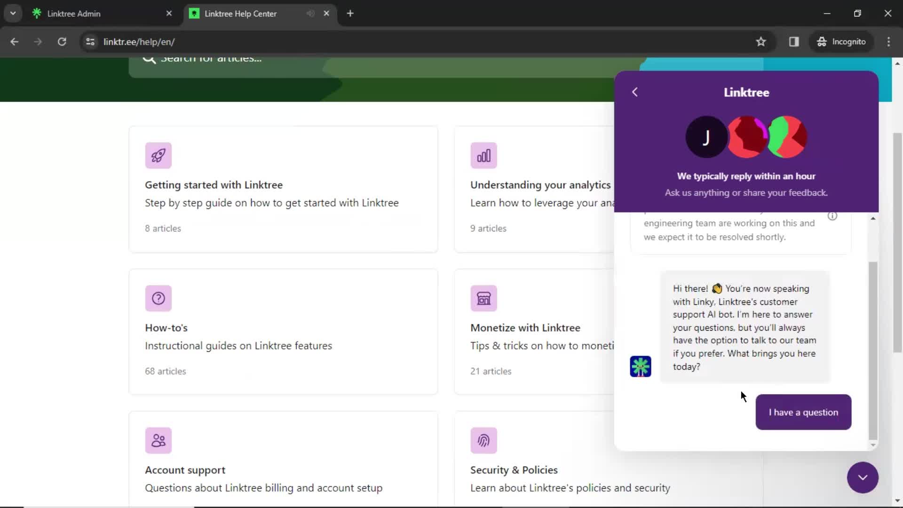903x508 pixels.
Task: Click the 9 articles count text
Action: pyautogui.click(x=488, y=228)
